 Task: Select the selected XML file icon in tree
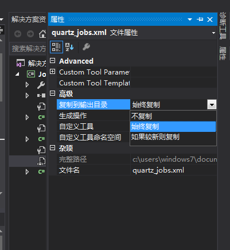[x=41, y=161]
